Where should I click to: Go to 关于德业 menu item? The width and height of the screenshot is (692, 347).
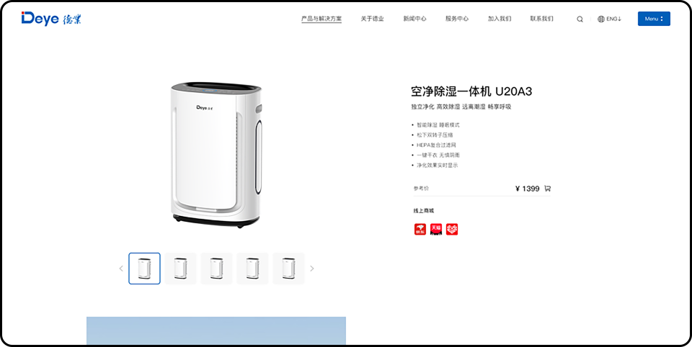[x=372, y=19]
